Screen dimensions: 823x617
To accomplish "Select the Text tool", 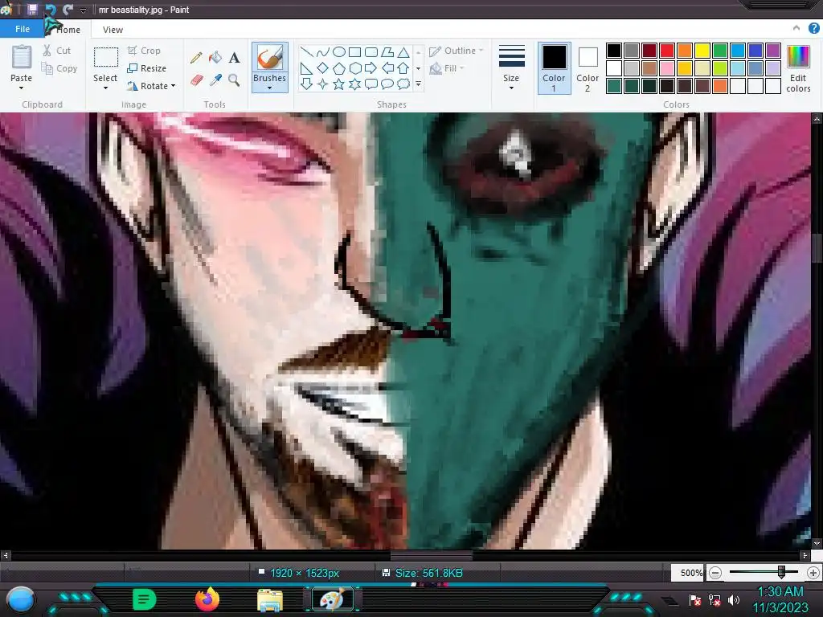I will coord(234,57).
